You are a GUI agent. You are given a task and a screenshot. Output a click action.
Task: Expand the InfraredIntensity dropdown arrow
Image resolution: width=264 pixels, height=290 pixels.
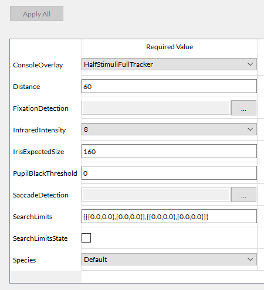coord(250,129)
